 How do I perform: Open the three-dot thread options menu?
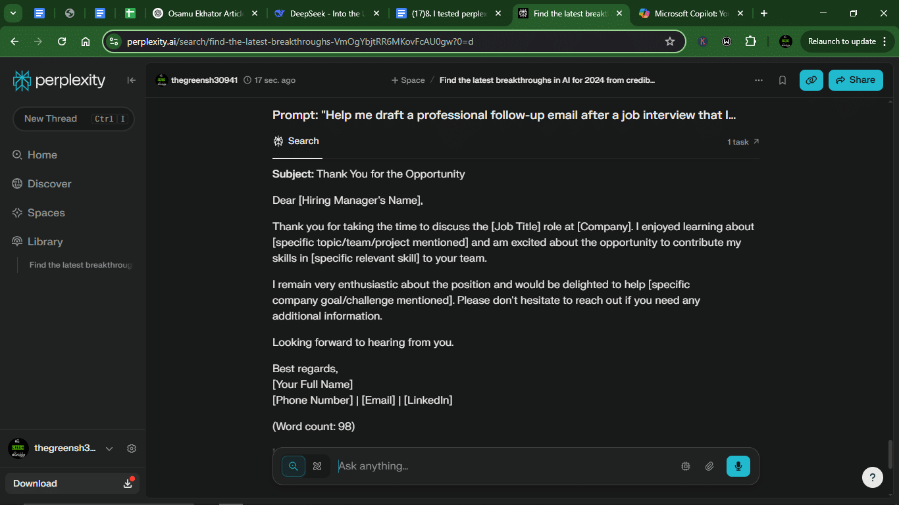pos(759,80)
